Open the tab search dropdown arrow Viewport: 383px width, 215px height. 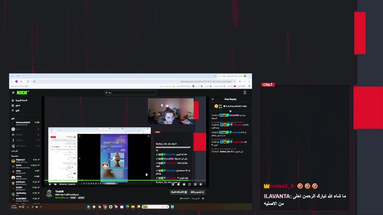pos(249,76)
